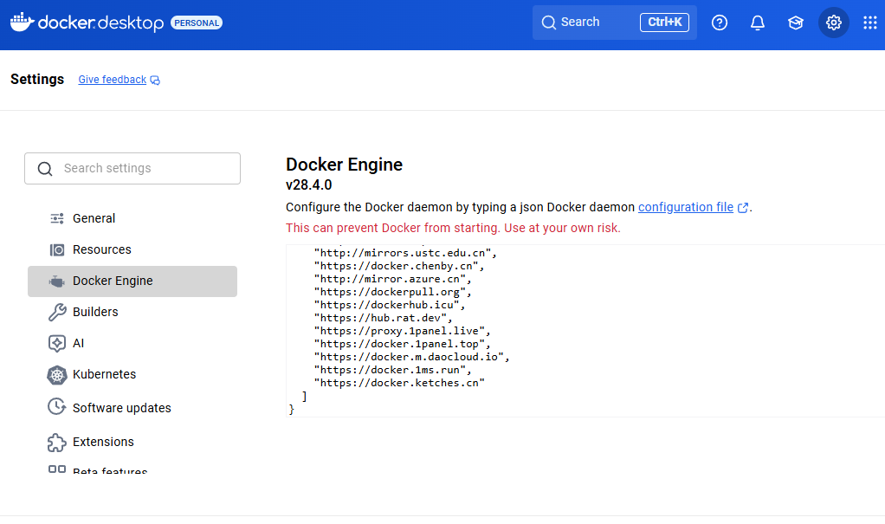
Task: Click the Give feedback link
Action: coord(112,80)
